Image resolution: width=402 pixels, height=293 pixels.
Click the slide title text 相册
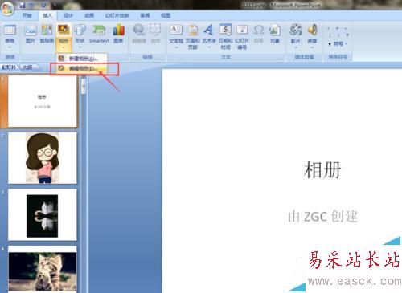(x=322, y=170)
